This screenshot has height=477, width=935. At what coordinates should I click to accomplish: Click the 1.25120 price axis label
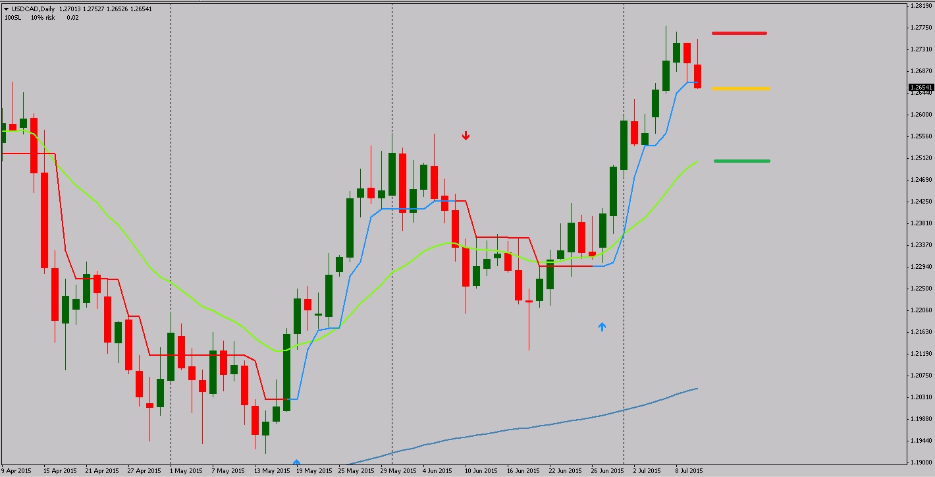point(922,158)
